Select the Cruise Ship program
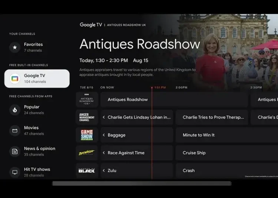 coord(227,153)
